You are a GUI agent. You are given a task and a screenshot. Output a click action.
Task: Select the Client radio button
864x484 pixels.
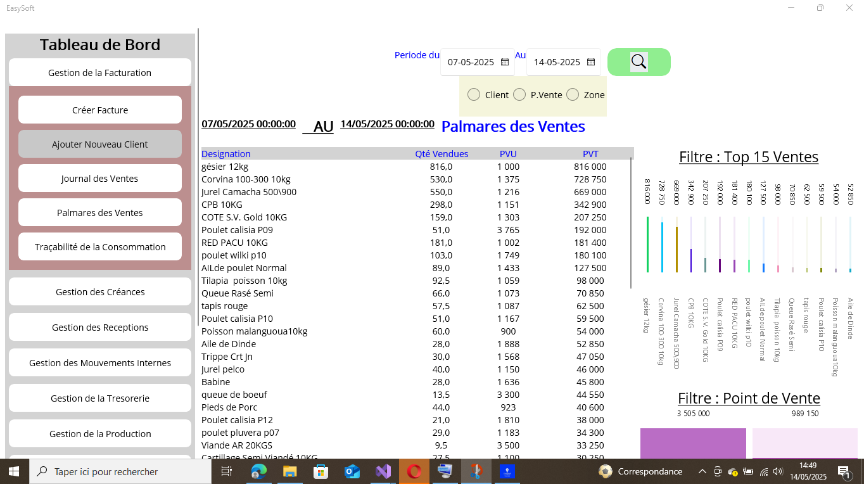(x=474, y=95)
